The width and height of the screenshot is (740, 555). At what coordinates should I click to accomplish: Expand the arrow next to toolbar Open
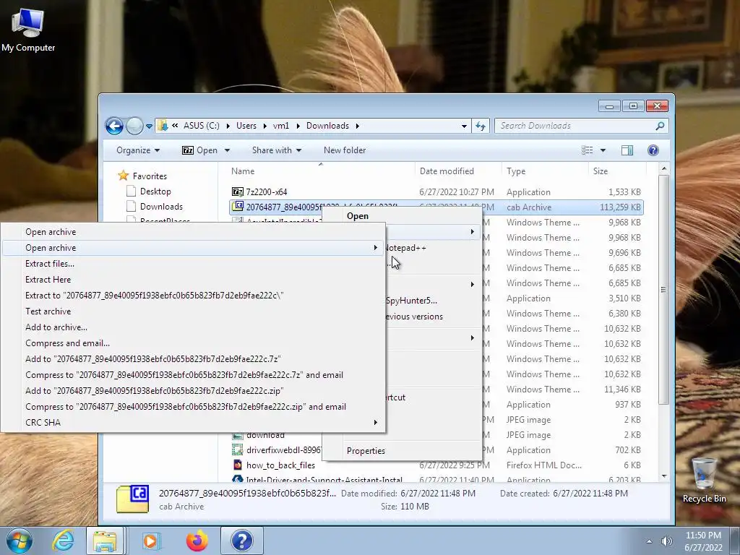(227, 150)
